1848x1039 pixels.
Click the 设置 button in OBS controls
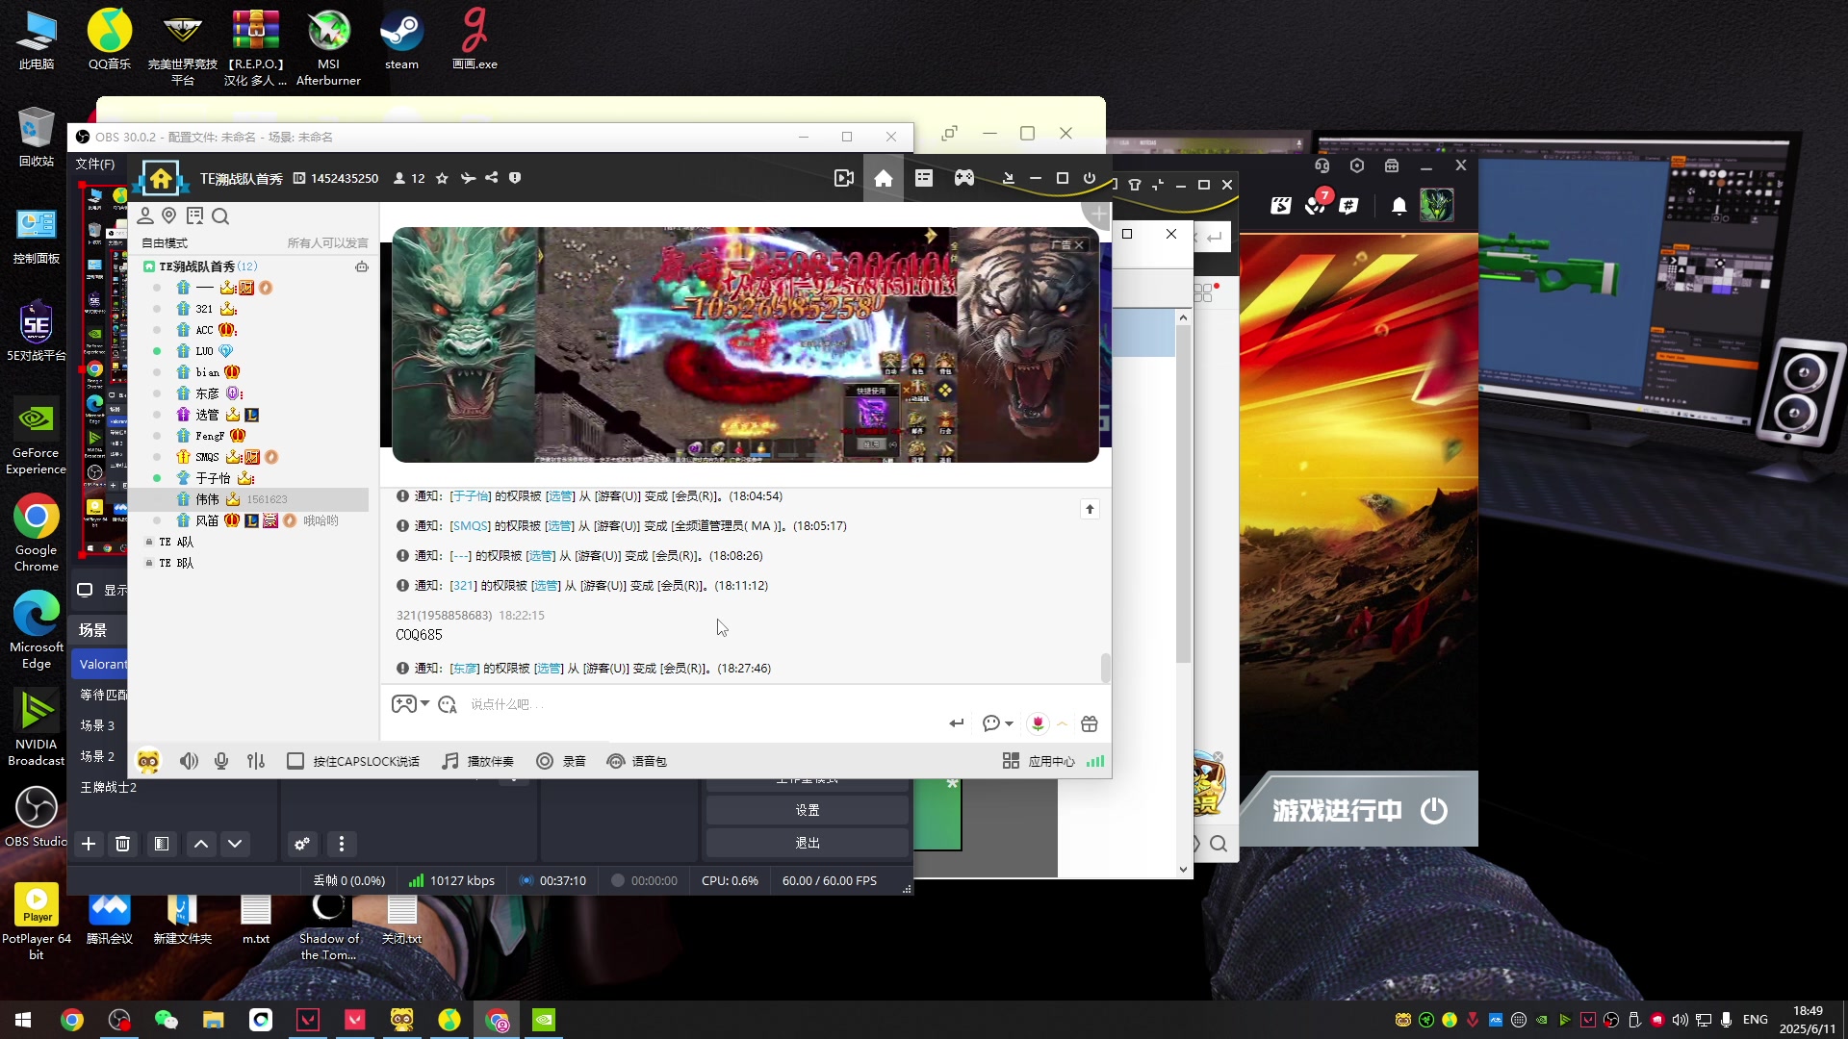[808, 810]
